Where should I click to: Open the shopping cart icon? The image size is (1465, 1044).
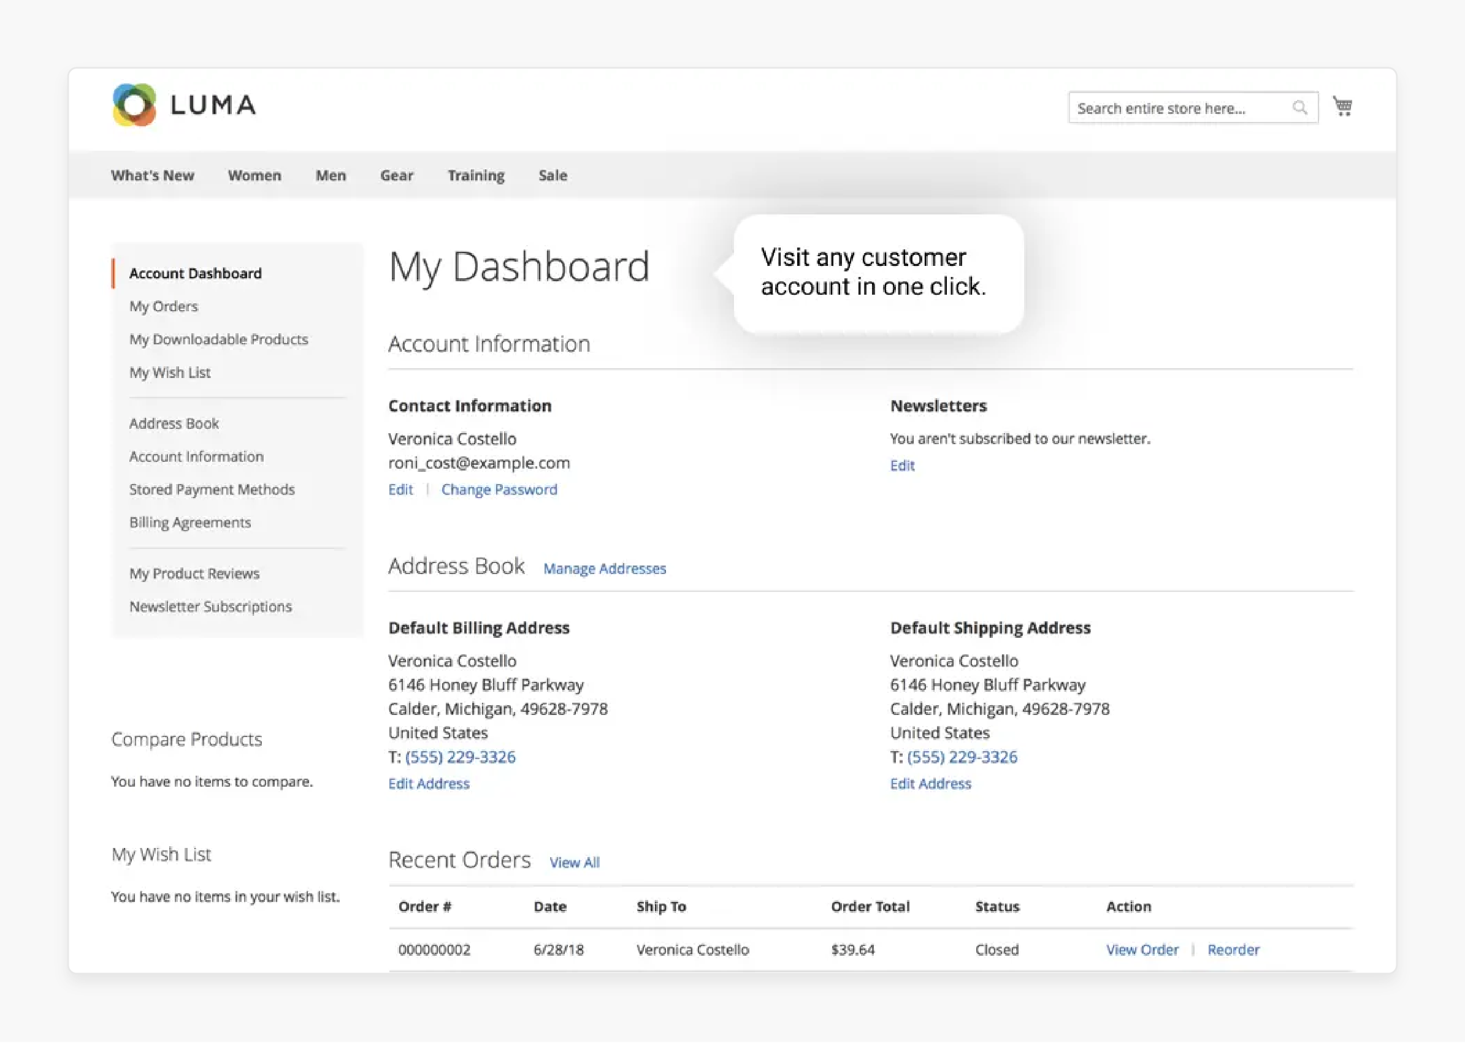point(1343,107)
